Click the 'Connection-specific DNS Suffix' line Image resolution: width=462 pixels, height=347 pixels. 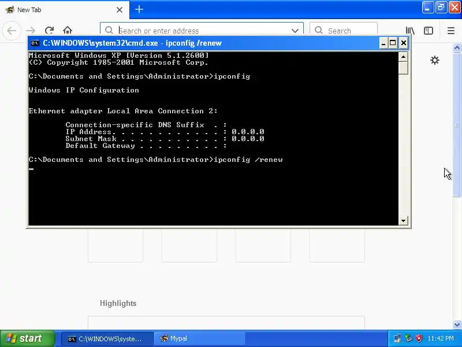pyautogui.click(x=146, y=125)
